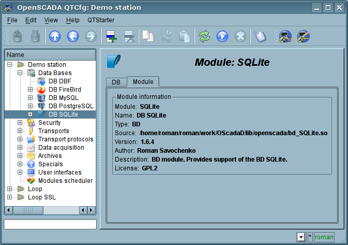Expand the Security node
This screenshot has width=348, height=245.
click(x=20, y=123)
